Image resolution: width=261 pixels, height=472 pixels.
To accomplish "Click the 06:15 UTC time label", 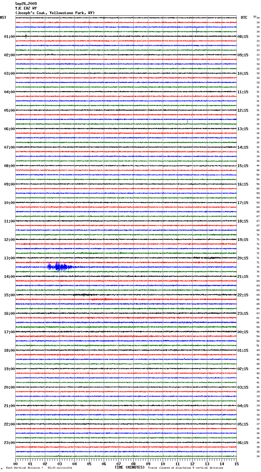I will pos(243,443).
